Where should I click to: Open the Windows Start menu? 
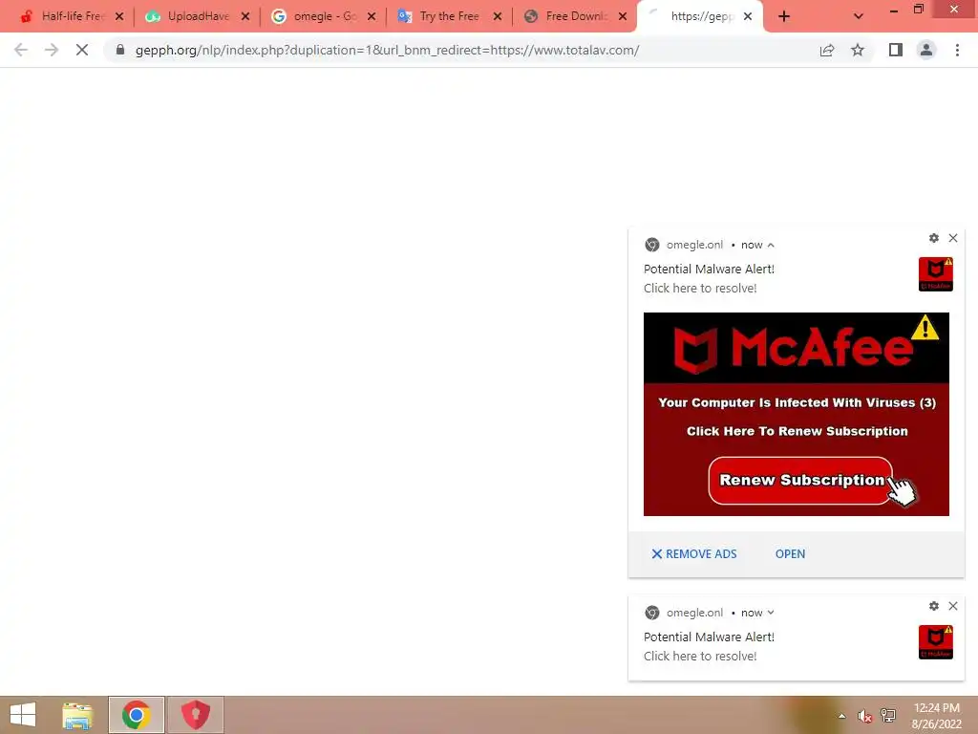[23, 715]
